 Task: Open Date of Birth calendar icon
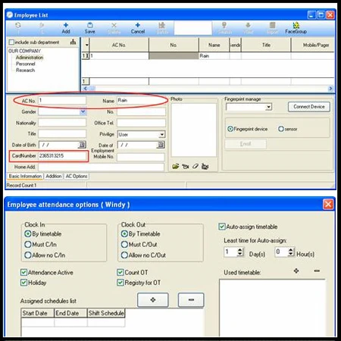82,145
